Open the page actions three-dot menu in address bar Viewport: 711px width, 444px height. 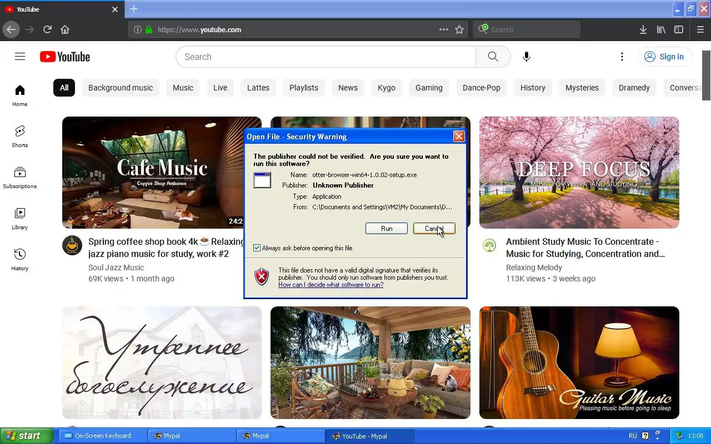(443, 29)
